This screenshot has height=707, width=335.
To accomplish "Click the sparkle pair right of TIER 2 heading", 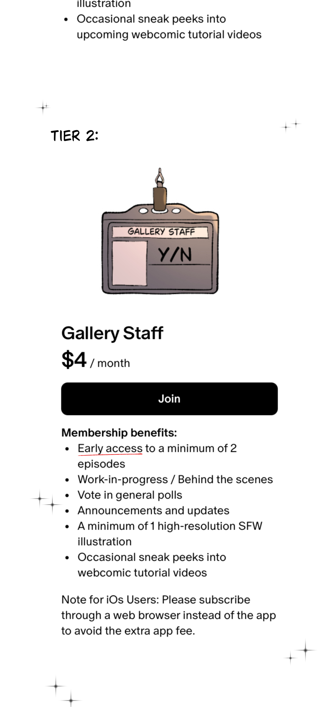I will pyautogui.click(x=290, y=125).
